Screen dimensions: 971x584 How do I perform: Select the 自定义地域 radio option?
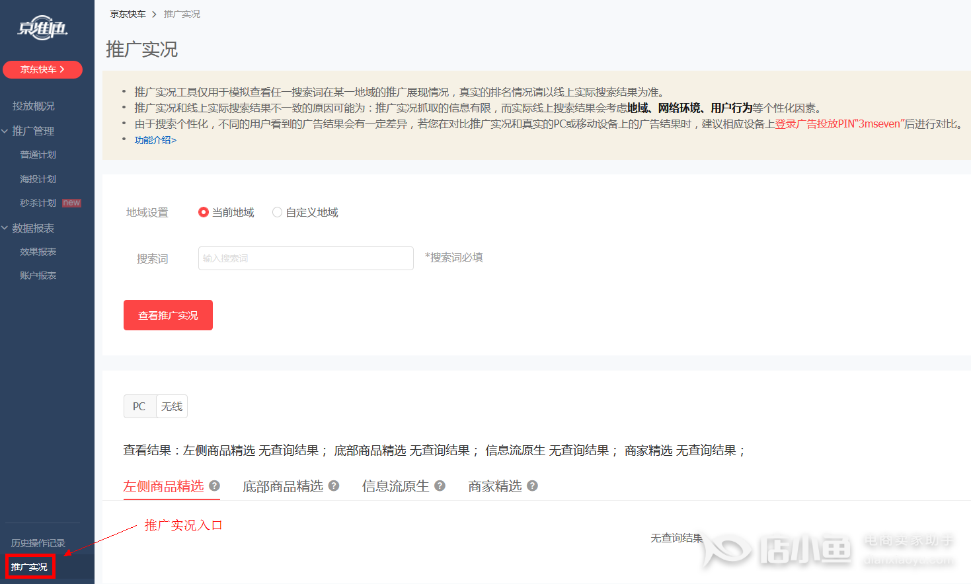[x=305, y=212]
